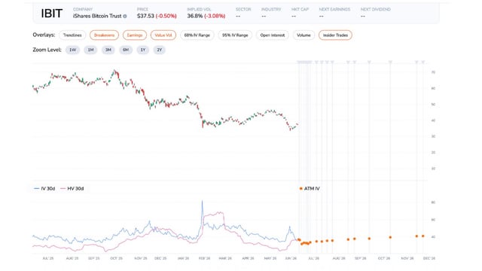Toggle the Breakevens overlay
Image resolution: width=482 pixels, height=271 pixels.
pyautogui.click(x=104, y=35)
